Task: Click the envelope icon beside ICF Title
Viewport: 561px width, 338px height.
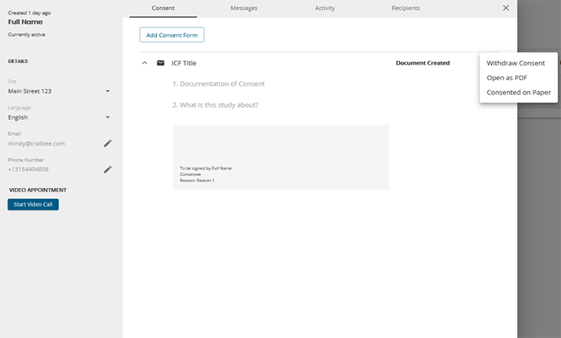Action: (x=160, y=63)
